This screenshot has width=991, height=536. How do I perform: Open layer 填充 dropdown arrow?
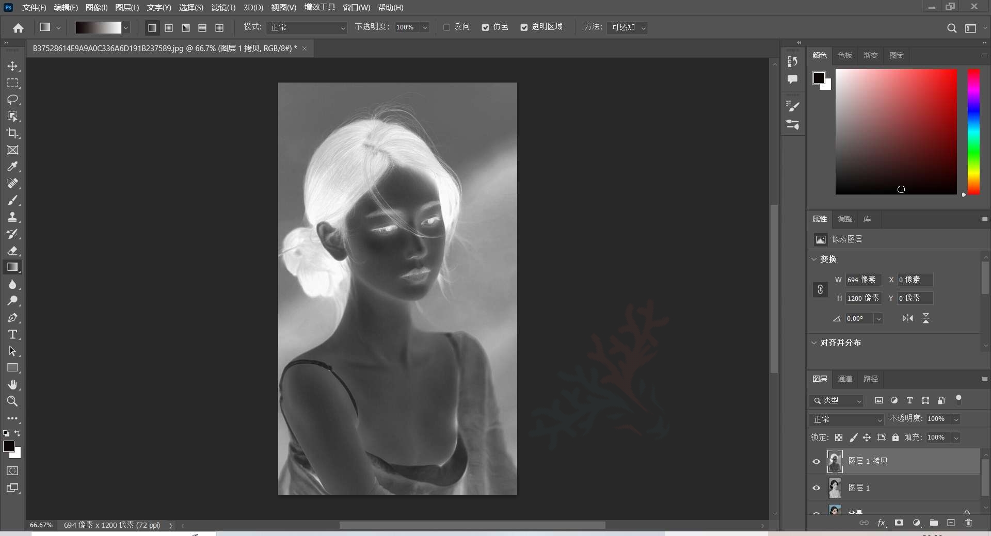(x=956, y=438)
